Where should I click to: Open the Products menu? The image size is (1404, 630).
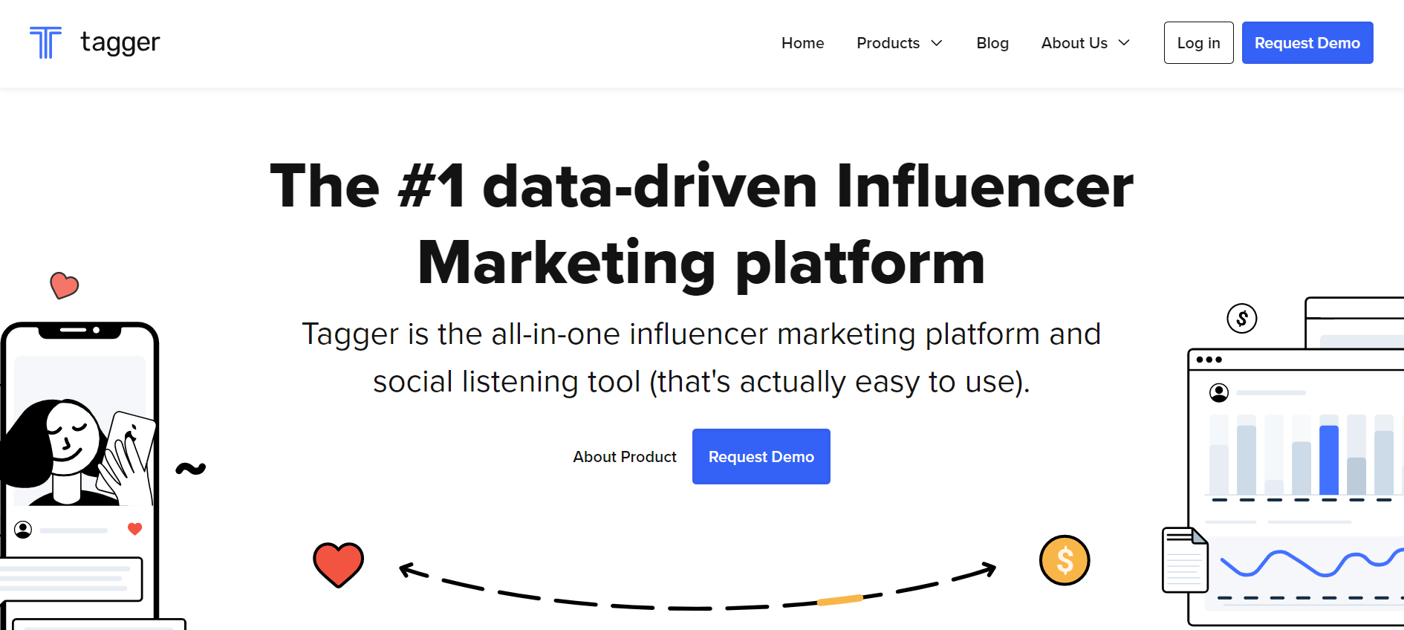coord(900,43)
